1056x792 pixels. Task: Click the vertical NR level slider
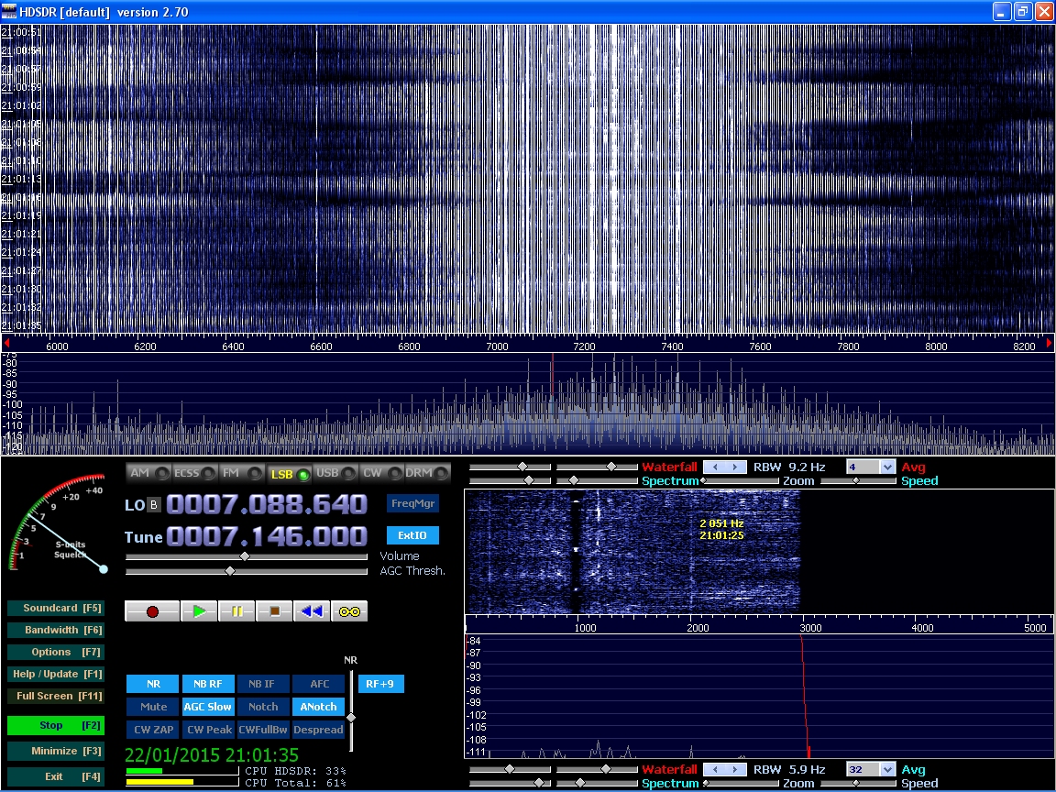[351, 717]
